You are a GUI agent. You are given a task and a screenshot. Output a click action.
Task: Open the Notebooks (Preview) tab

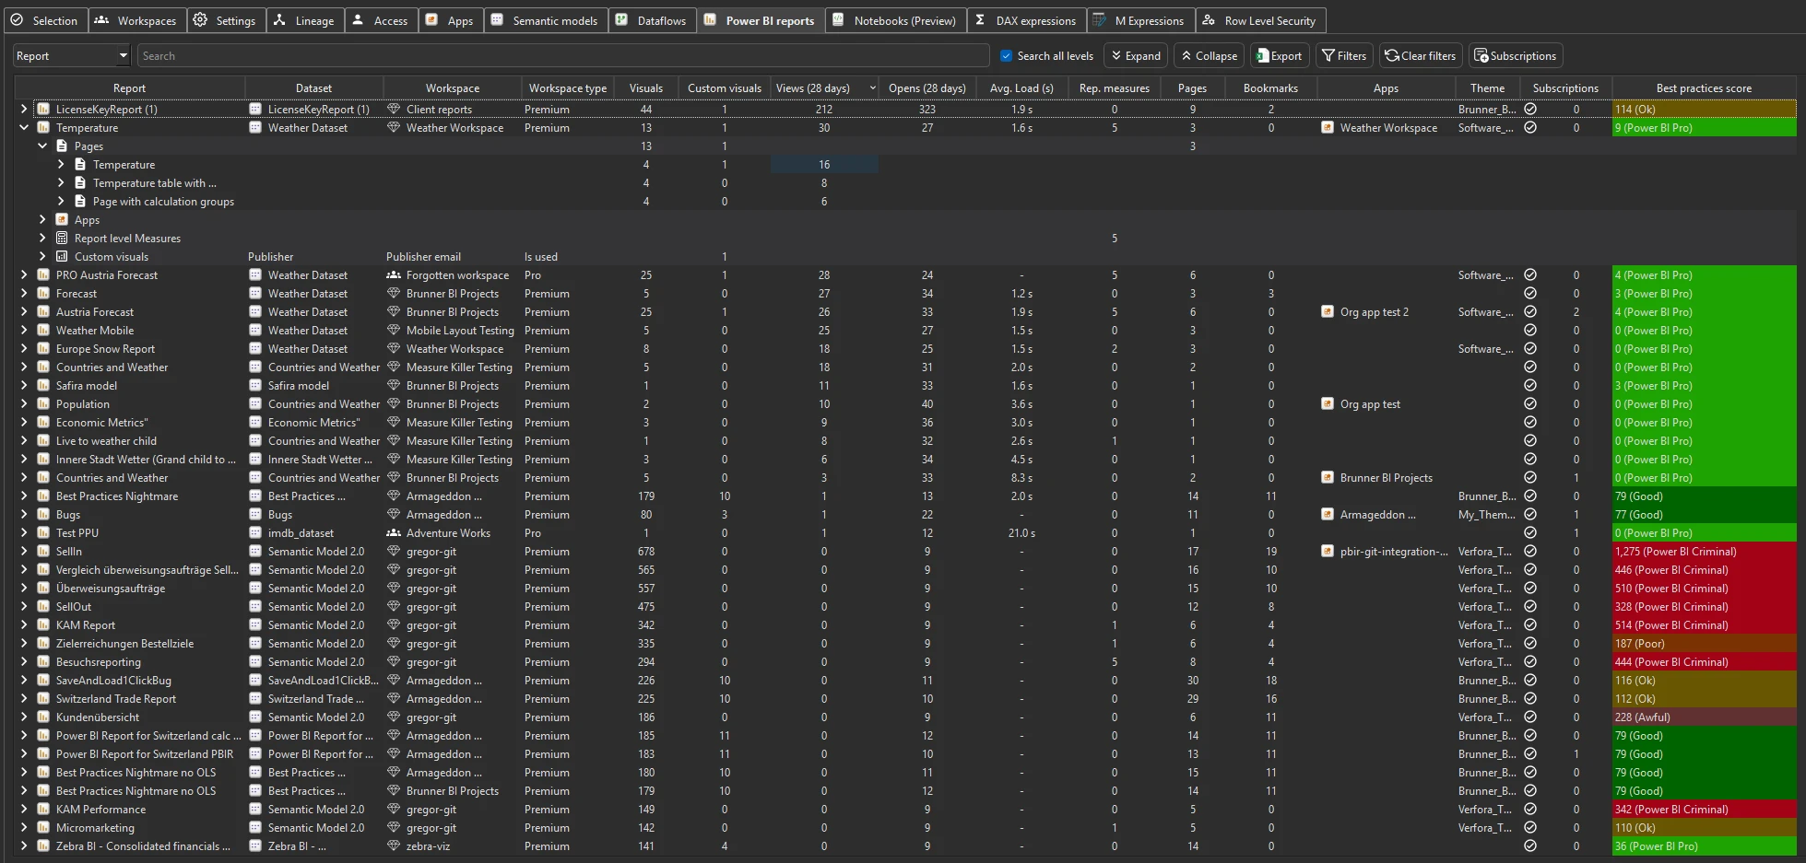coord(894,20)
